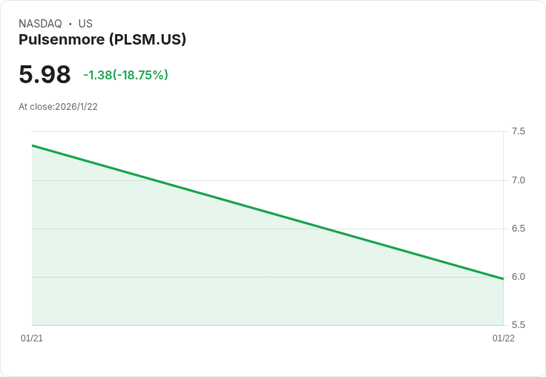Click the 7.5 price axis label
This screenshot has width=546, height=377.
tap(518, 131)
